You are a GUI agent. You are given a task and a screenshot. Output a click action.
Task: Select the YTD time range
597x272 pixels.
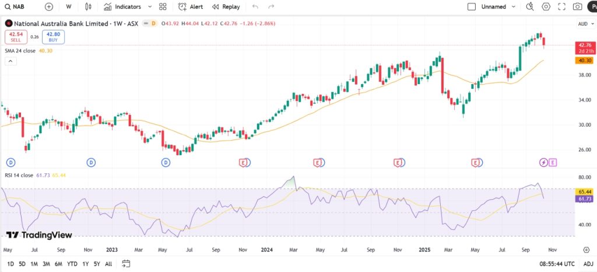(72, 264)
